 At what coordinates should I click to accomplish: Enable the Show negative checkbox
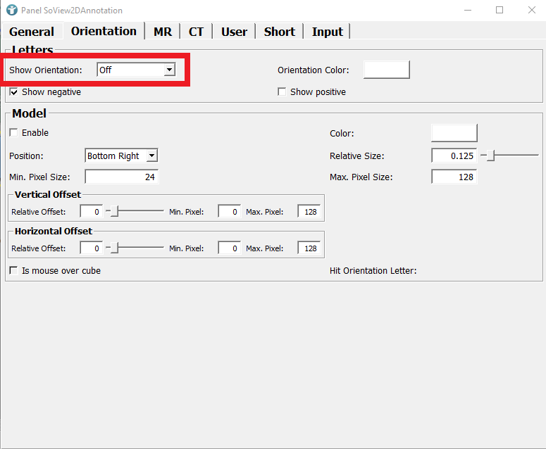coord(14,91)
